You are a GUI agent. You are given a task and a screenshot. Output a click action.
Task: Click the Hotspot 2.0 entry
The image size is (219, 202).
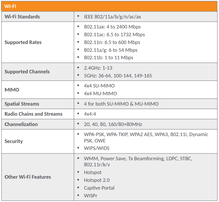point(97,180)
